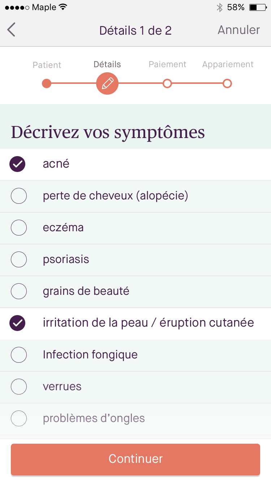Select perte de cheveux (alopécie)

pyautogui.click(x=19, y=196)
